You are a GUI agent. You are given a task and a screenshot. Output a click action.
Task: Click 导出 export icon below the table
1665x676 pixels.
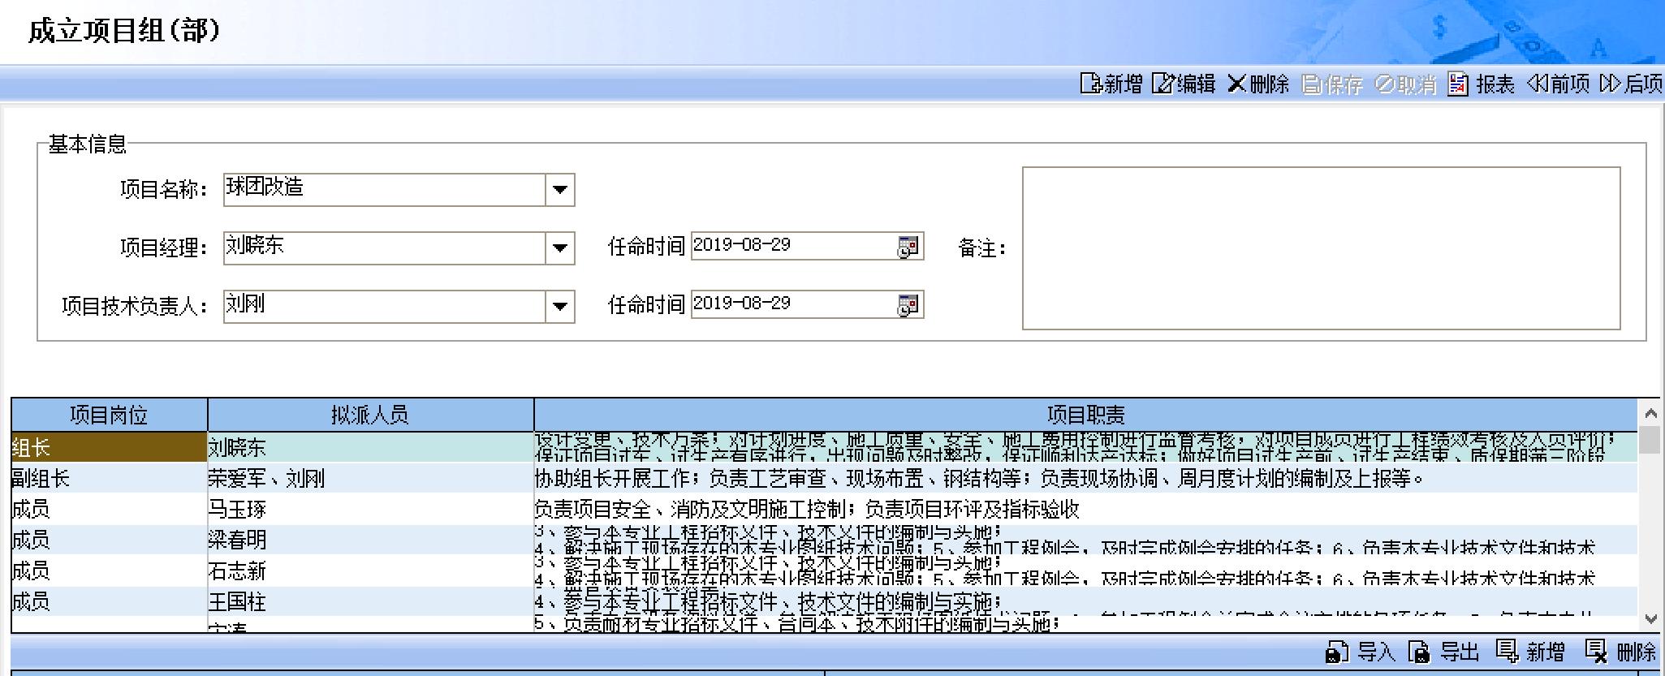pos(1419,652)
